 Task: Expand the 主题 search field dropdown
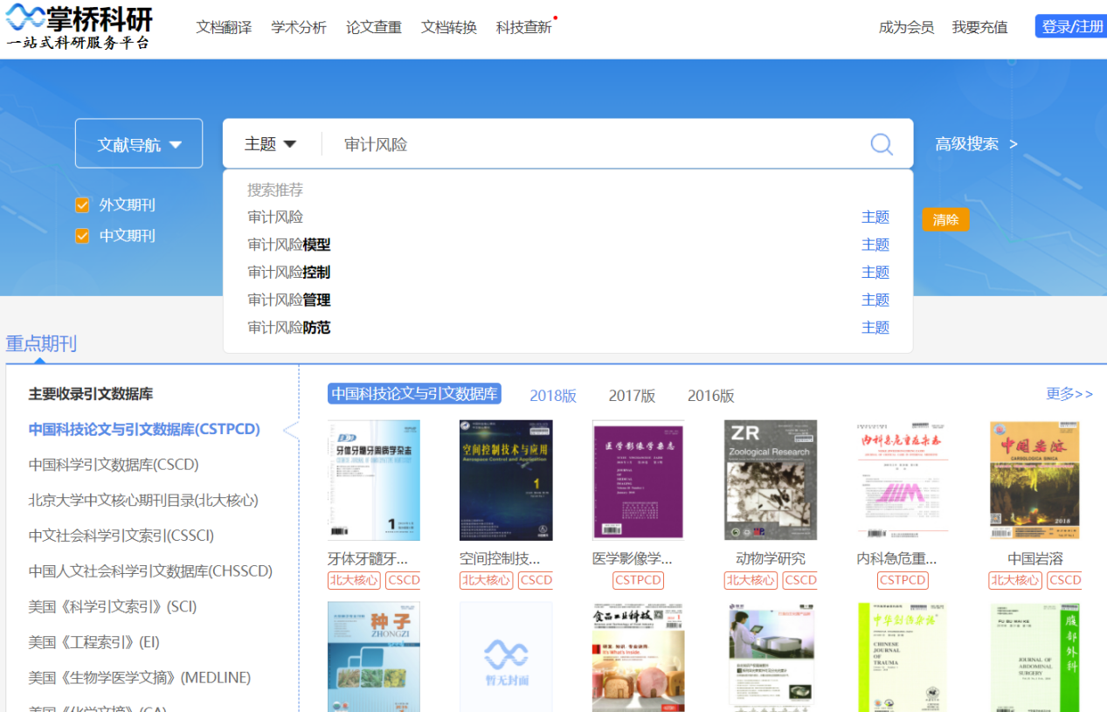[271, 144]
